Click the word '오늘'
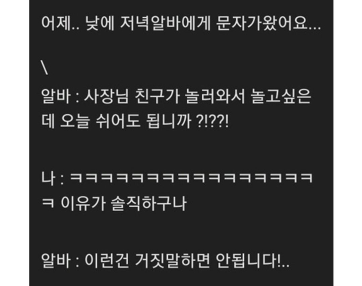The image size is (362, 286). pyautogui.click(x=74, y=121)
